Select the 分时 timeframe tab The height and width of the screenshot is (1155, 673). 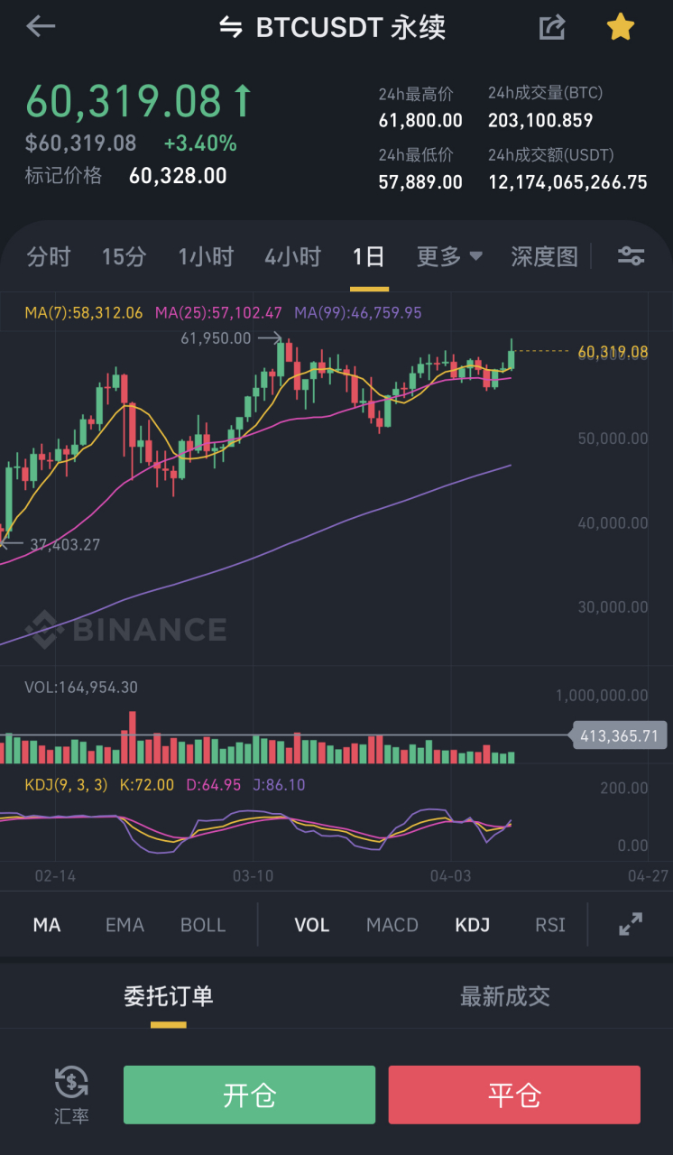pyautogui.click(x=49, y=257)
